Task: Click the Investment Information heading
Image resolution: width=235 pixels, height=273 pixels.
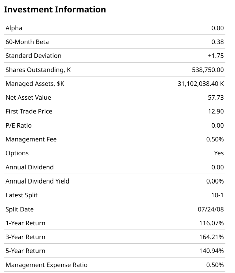Action: coord(55,10)
